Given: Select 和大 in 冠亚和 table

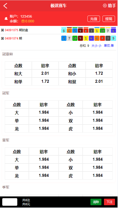Looking at the screenshot, I should [x=18, y=74].
